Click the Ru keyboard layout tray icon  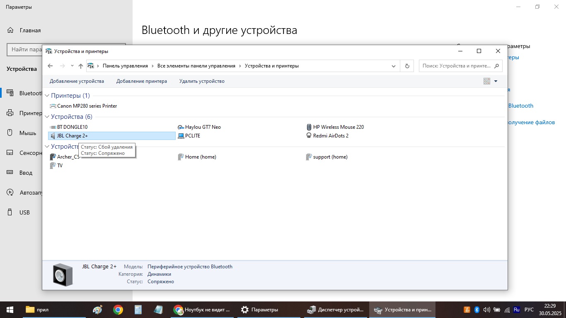click(x=517, y=310)
